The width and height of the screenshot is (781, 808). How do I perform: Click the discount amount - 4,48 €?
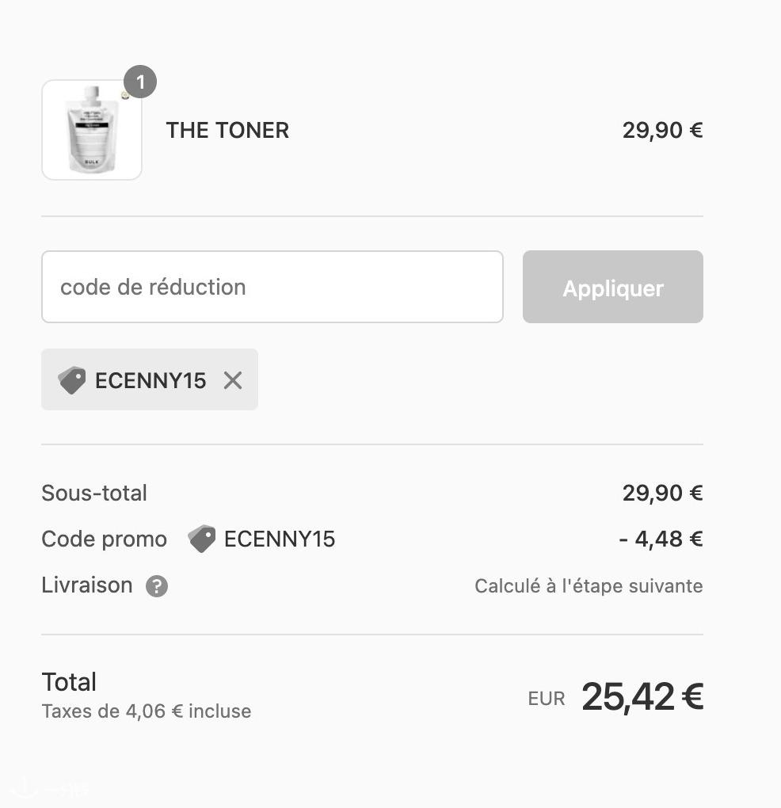tap(661, 539)
